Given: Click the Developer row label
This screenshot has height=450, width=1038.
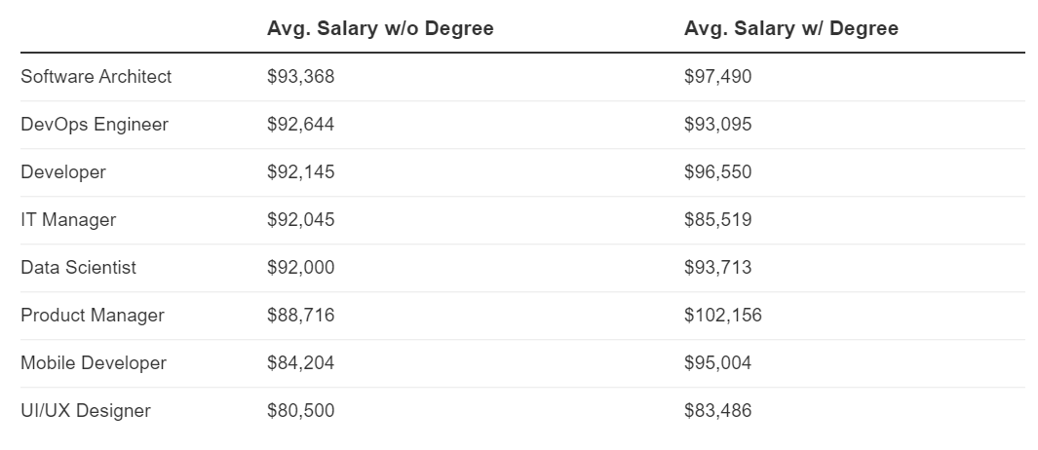Looking at the screenshot, I should (63, 172).
